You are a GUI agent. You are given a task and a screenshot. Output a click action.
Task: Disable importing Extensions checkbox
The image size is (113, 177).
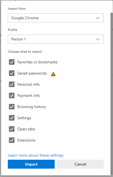click(x=12, y=140)
